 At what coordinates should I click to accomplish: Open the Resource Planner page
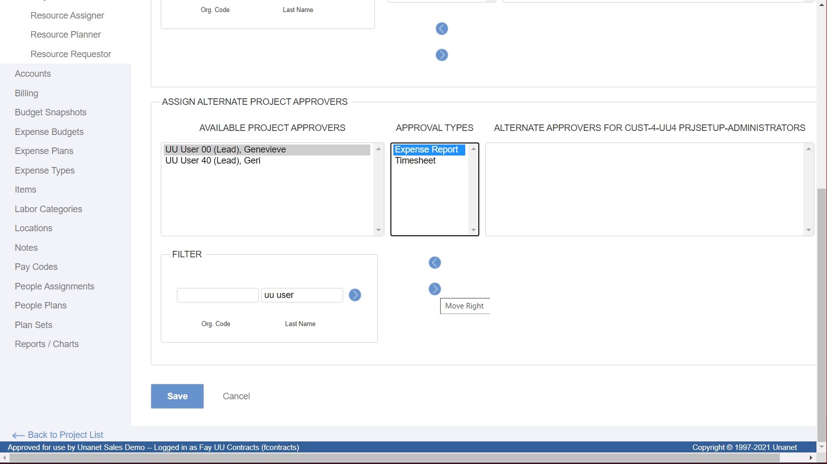coord(65,35)
